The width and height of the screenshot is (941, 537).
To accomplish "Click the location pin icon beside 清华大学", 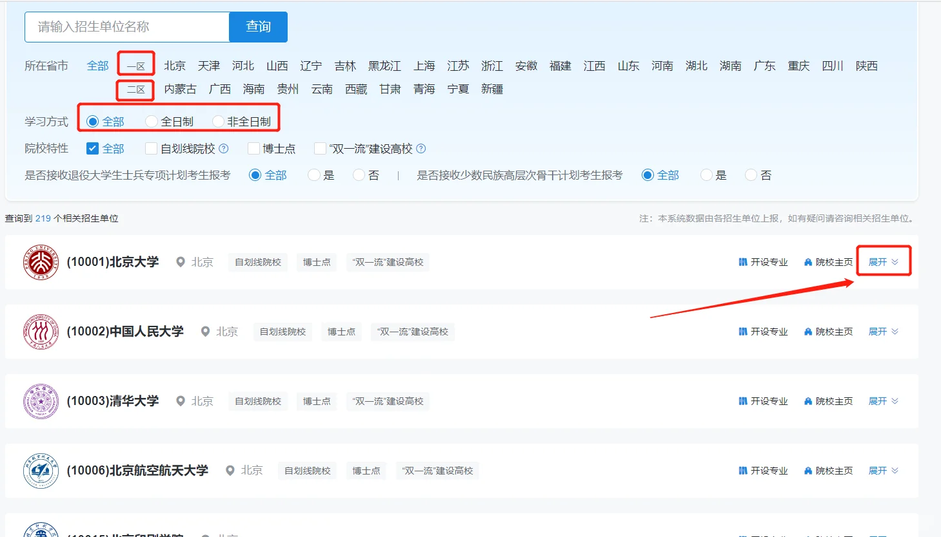I will pos(181,400).
